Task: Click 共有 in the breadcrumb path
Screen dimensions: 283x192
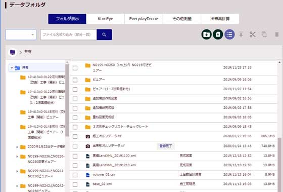Action: [x=28, y=52]
